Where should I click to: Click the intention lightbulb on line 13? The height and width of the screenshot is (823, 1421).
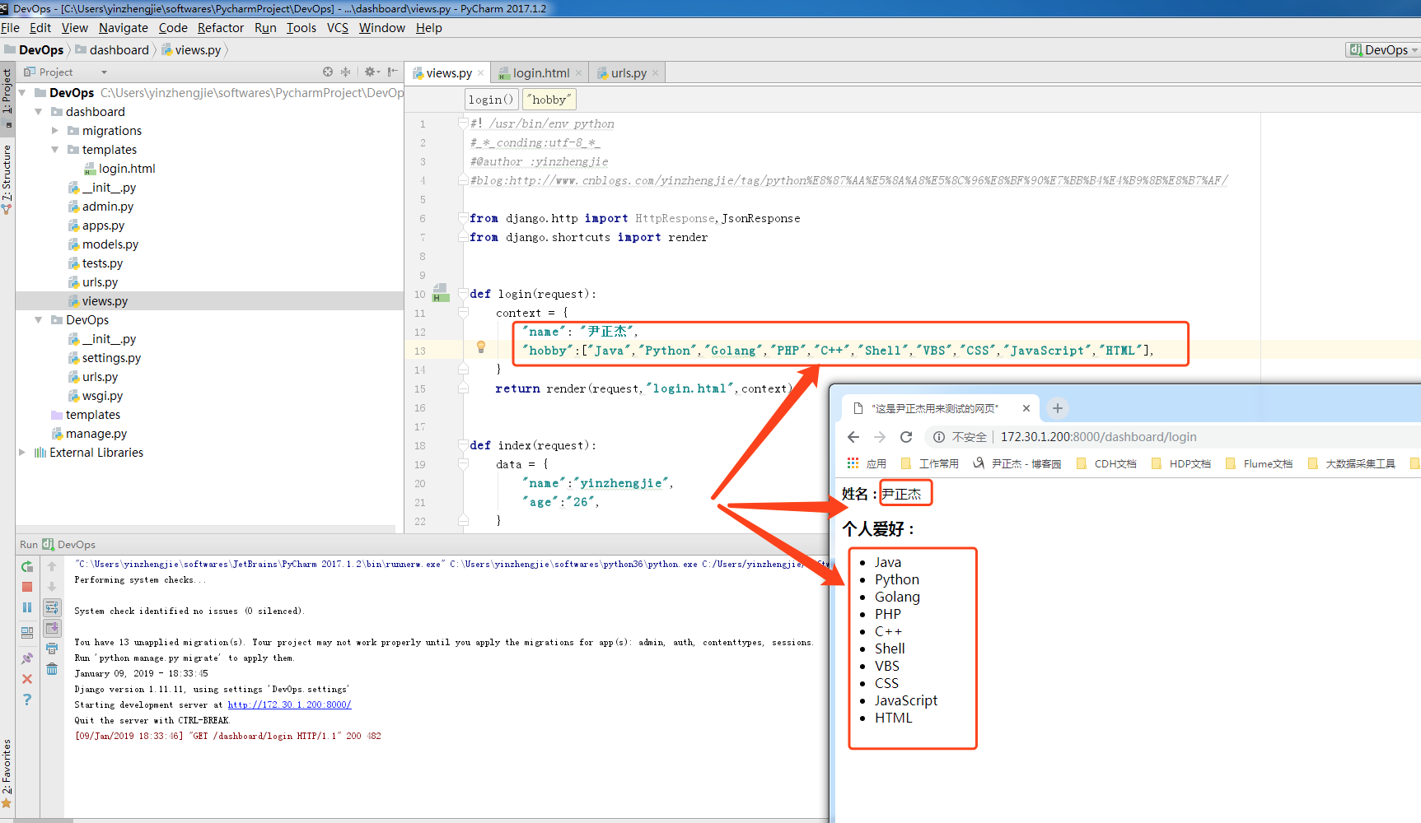point(481,347)
